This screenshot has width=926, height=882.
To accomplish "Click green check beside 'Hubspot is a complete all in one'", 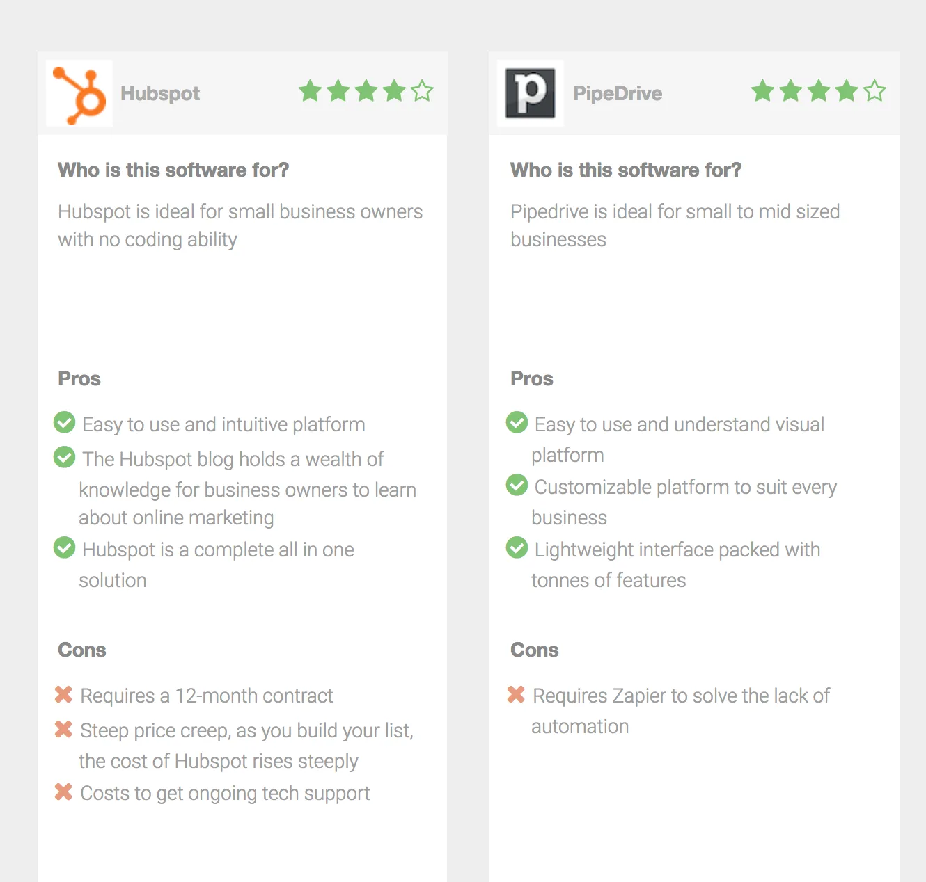I will point(65,547).
